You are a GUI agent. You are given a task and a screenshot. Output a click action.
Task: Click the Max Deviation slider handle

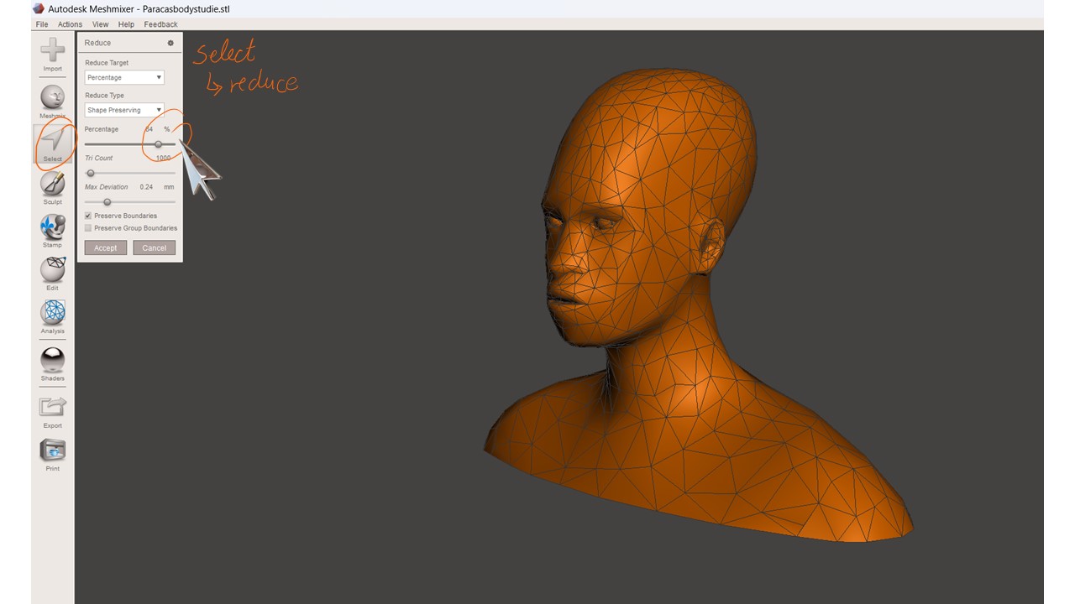click(x=107, y=201)
